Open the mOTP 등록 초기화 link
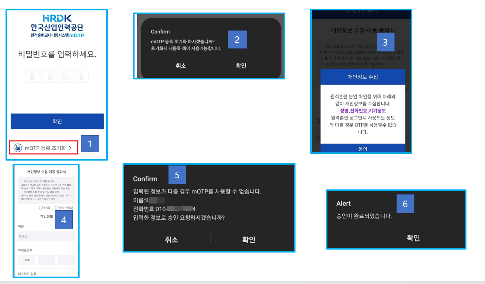The image size is (485, 284). 45,148
